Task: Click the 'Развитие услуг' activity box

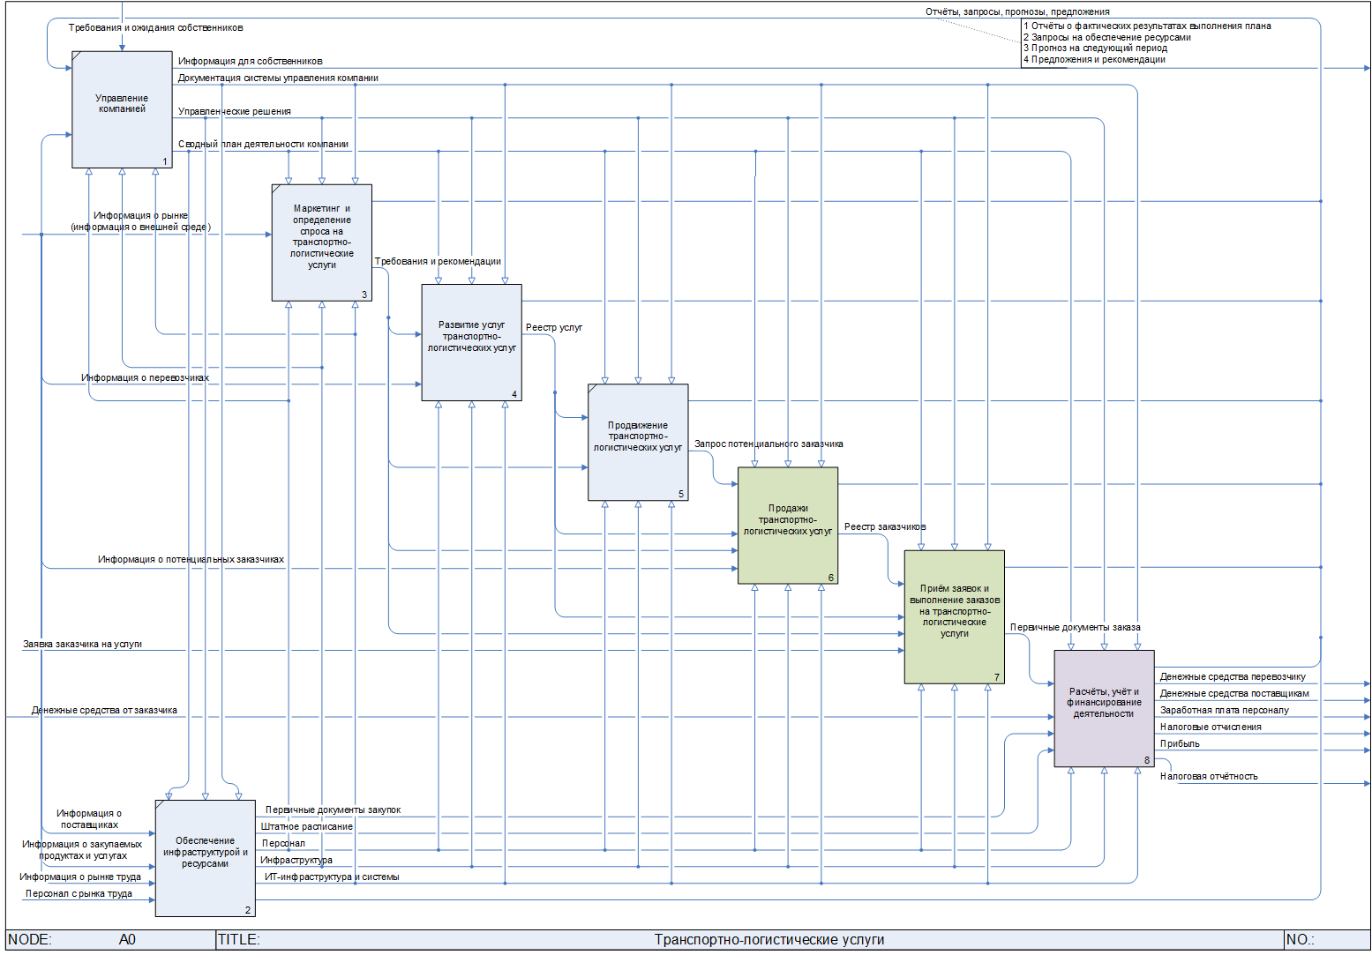Action: (x=471, y=342)
